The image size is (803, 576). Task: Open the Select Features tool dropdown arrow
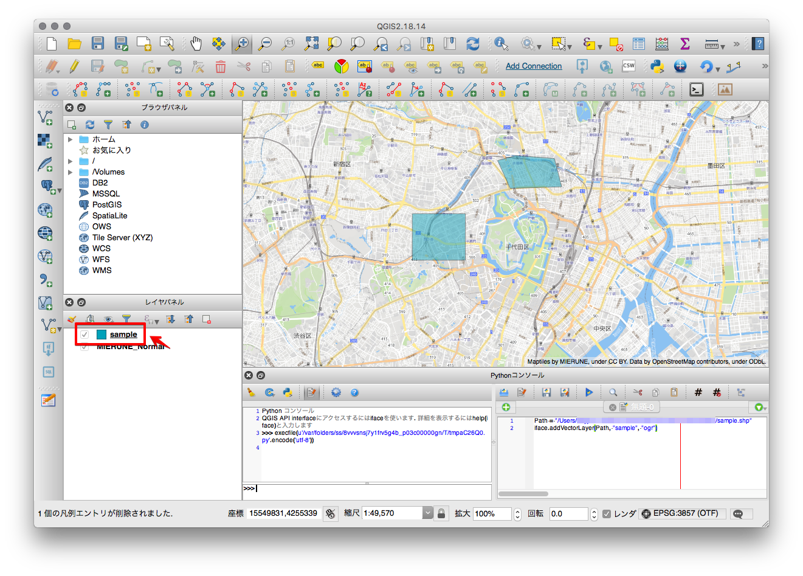(x=570, y=46)
